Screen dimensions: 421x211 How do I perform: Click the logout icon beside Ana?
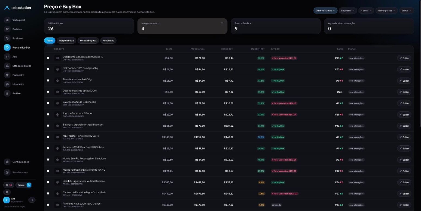pos(32,200)
